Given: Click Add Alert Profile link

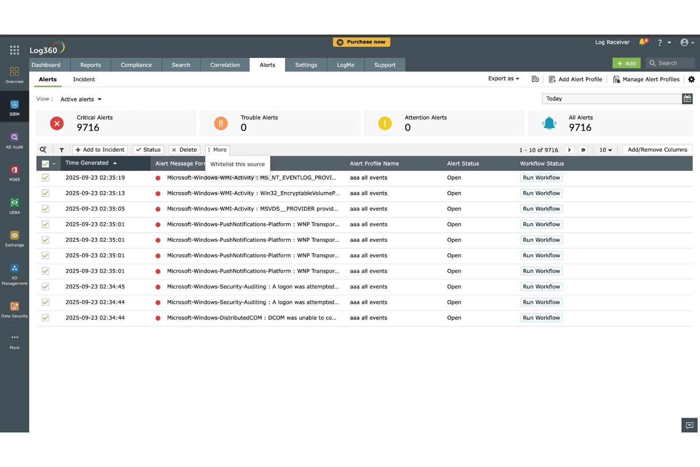Looking at the screenshot, I should [576, 79].
